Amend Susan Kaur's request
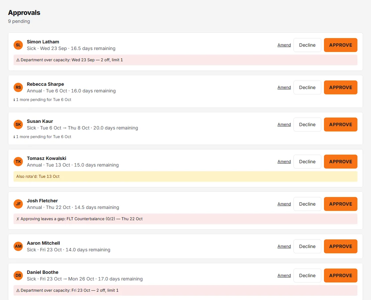371x300 pixels. [x=284, y=125]
